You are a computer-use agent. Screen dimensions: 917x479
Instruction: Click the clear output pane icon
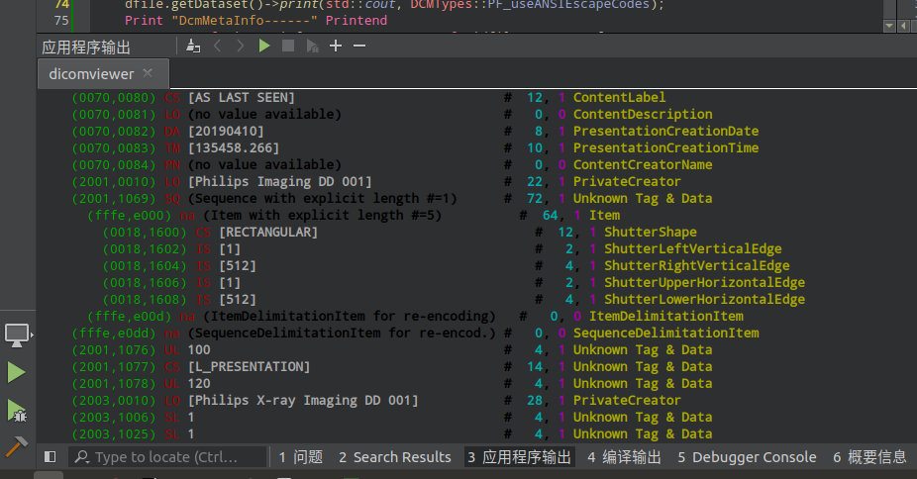(x=193, y=47)
